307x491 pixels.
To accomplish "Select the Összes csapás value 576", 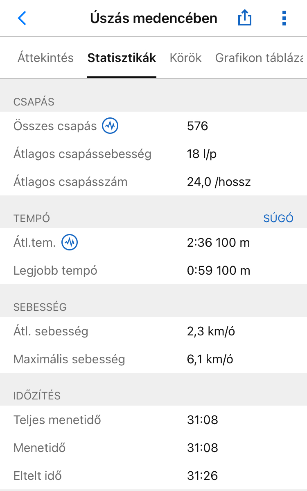I will point(198,126).
